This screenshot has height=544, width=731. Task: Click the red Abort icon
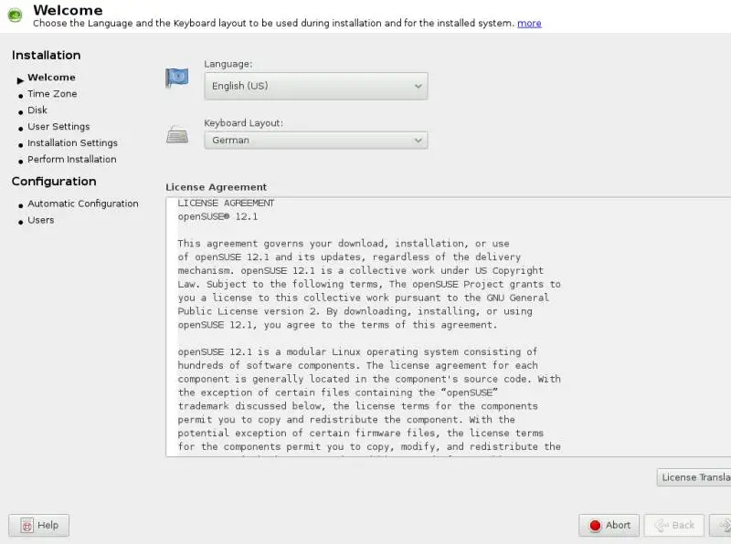(596, 526)
